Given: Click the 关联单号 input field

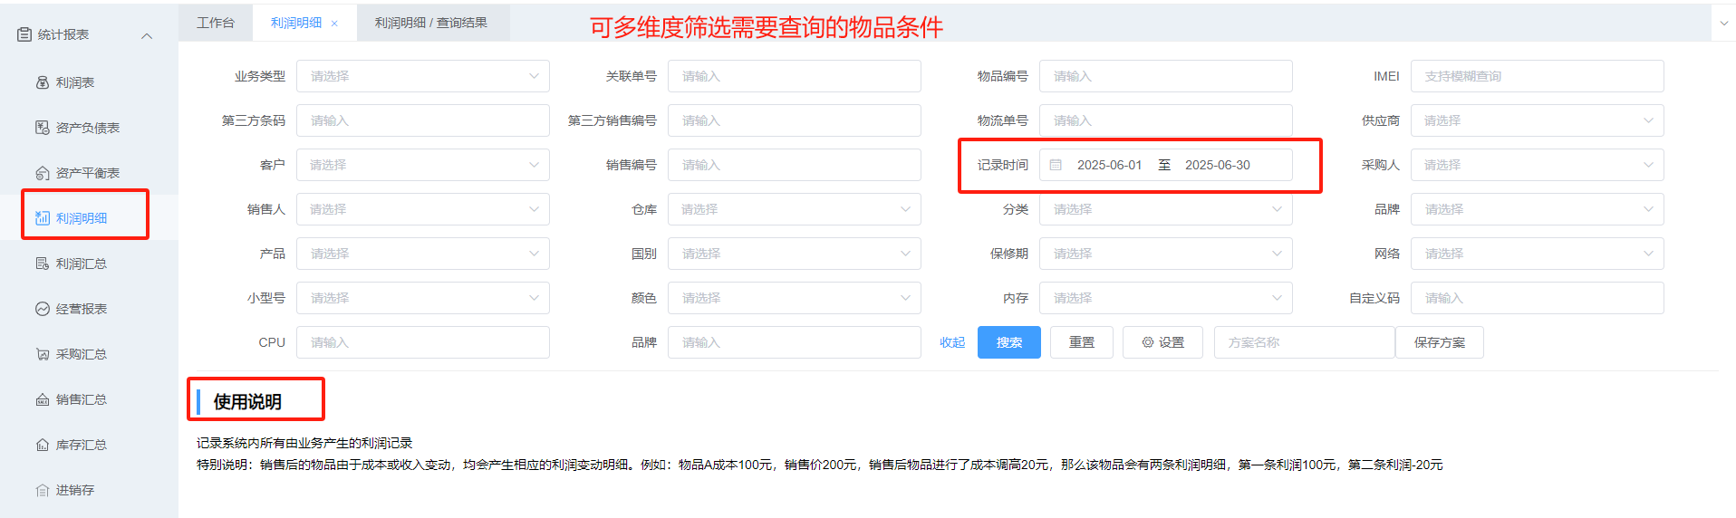Looking at the screenshot, I should (x=795, y=76).
